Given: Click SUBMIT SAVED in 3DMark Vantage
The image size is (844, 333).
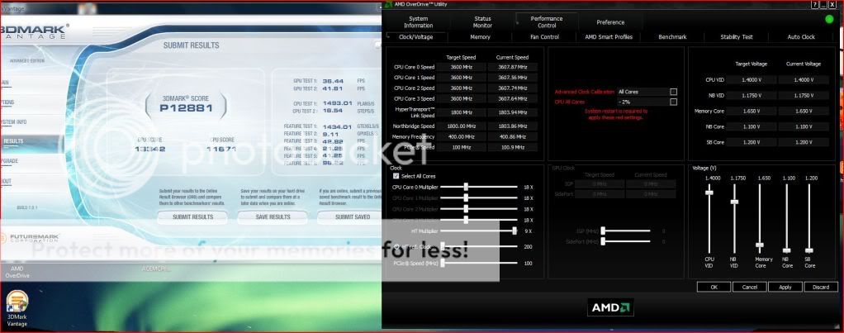Looking at the screenshot, I should 350,217.
